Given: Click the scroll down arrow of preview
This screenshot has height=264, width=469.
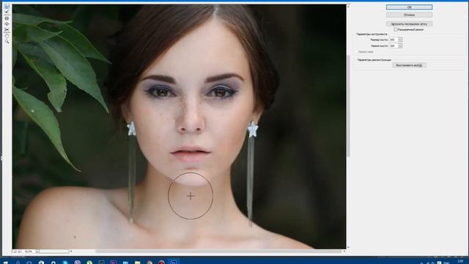Looking at the screenshot, I should [348, 247].
